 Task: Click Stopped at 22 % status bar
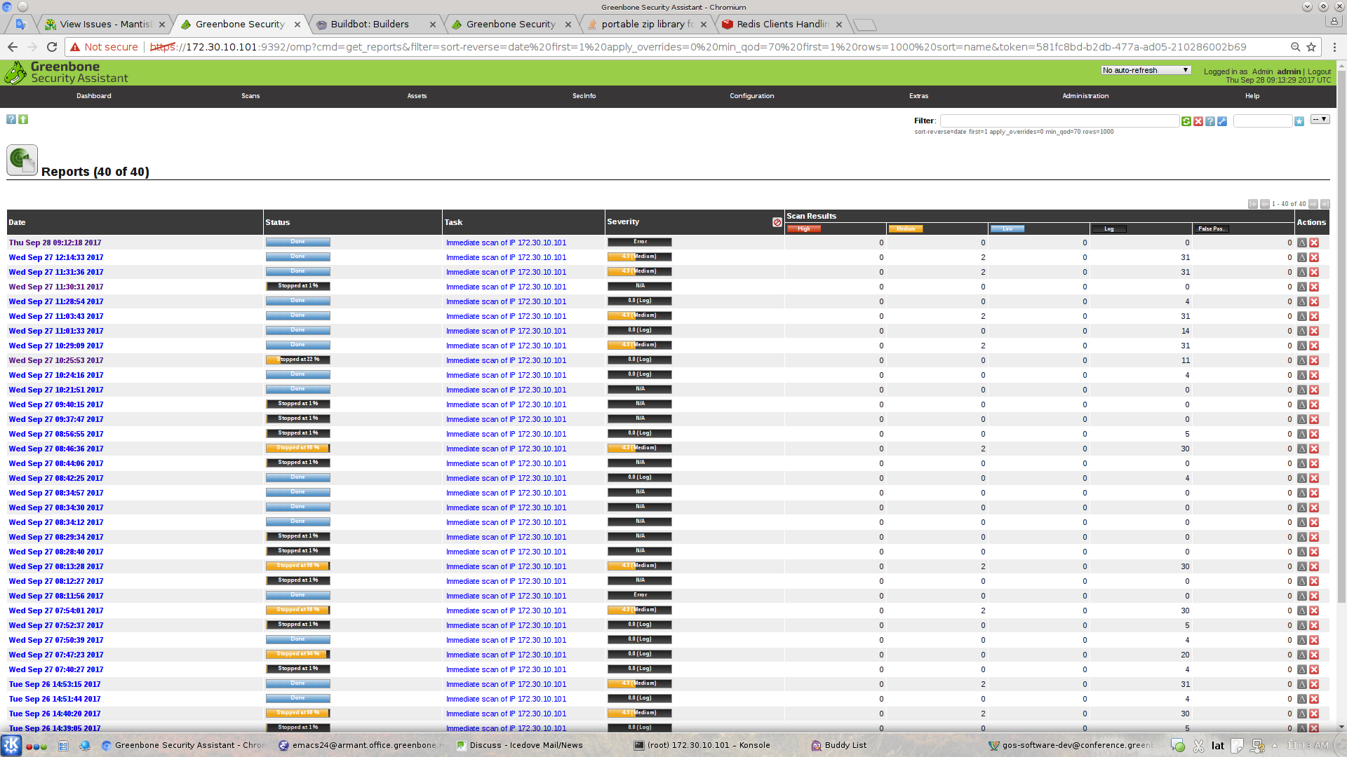tap(298, 360)
